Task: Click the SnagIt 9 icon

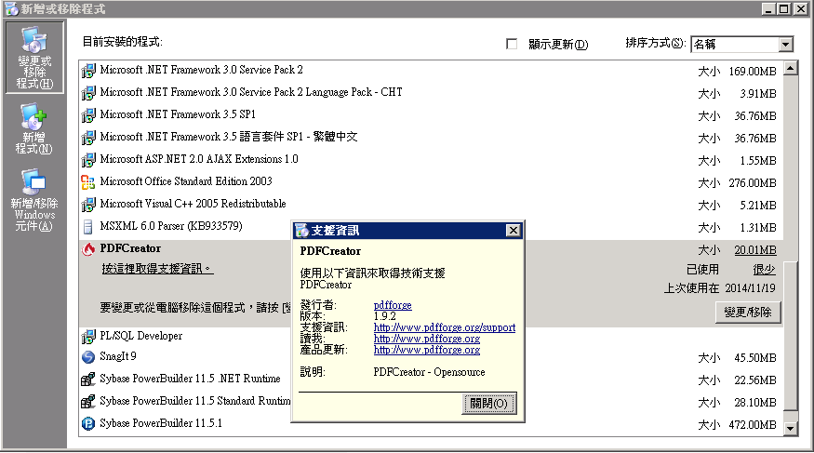Action: pos(88,357)
